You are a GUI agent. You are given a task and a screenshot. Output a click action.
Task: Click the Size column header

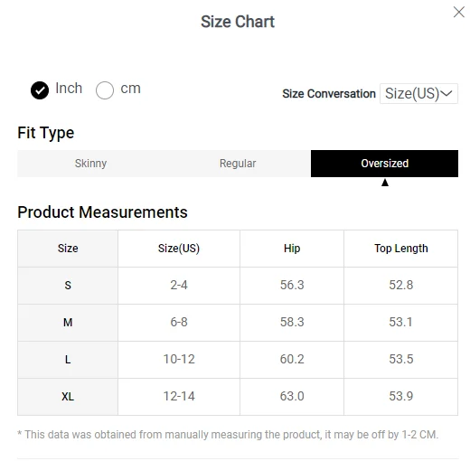click(x=68, y=249)
